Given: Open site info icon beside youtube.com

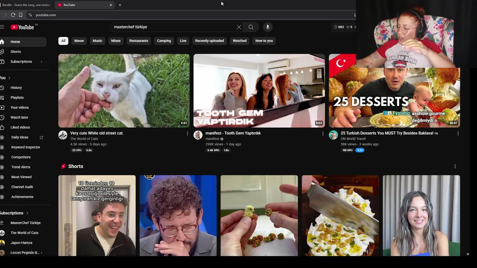Looking at the screenshot, I should click(x=30, y=15).
